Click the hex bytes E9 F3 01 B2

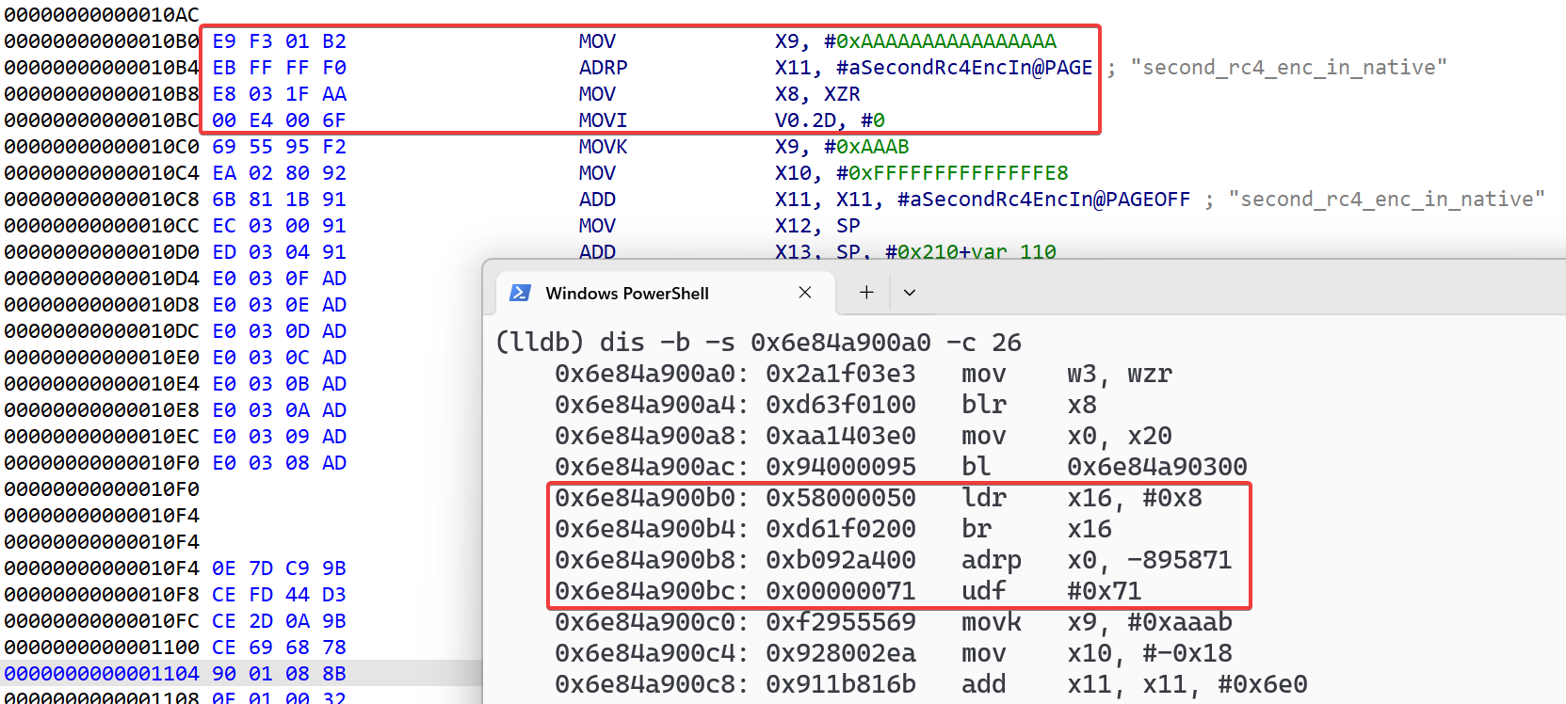coord(279,41)
